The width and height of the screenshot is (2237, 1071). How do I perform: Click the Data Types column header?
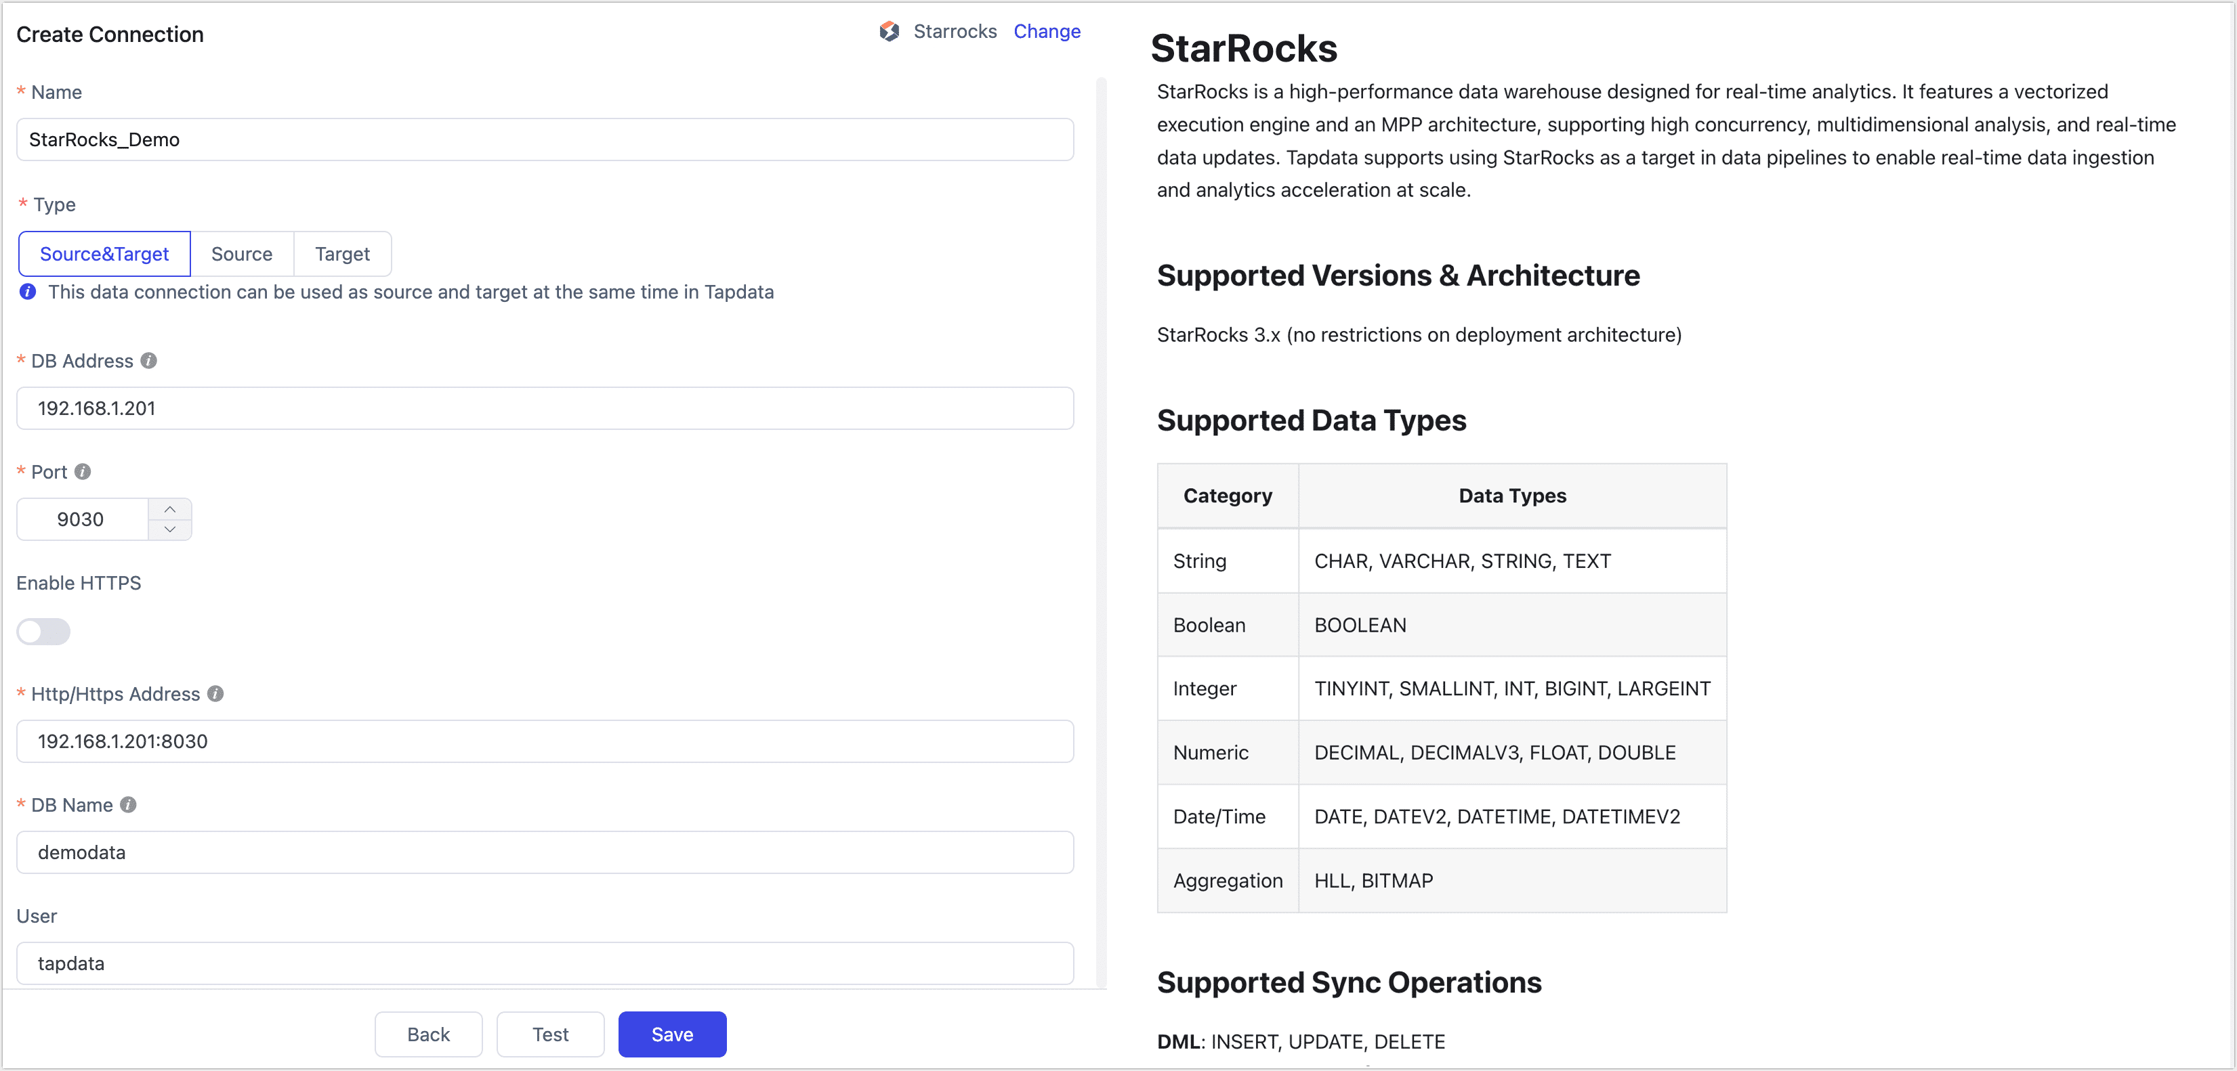(x=1512, y=496)
